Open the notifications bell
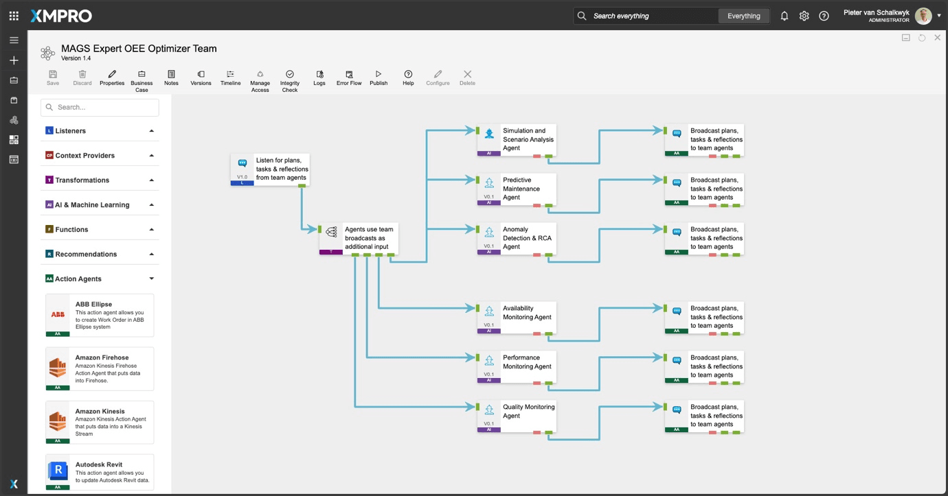 point(784,16)
